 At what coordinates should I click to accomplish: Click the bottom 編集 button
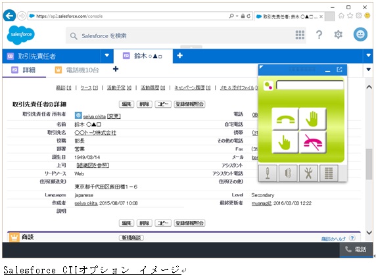pos(127,223)
